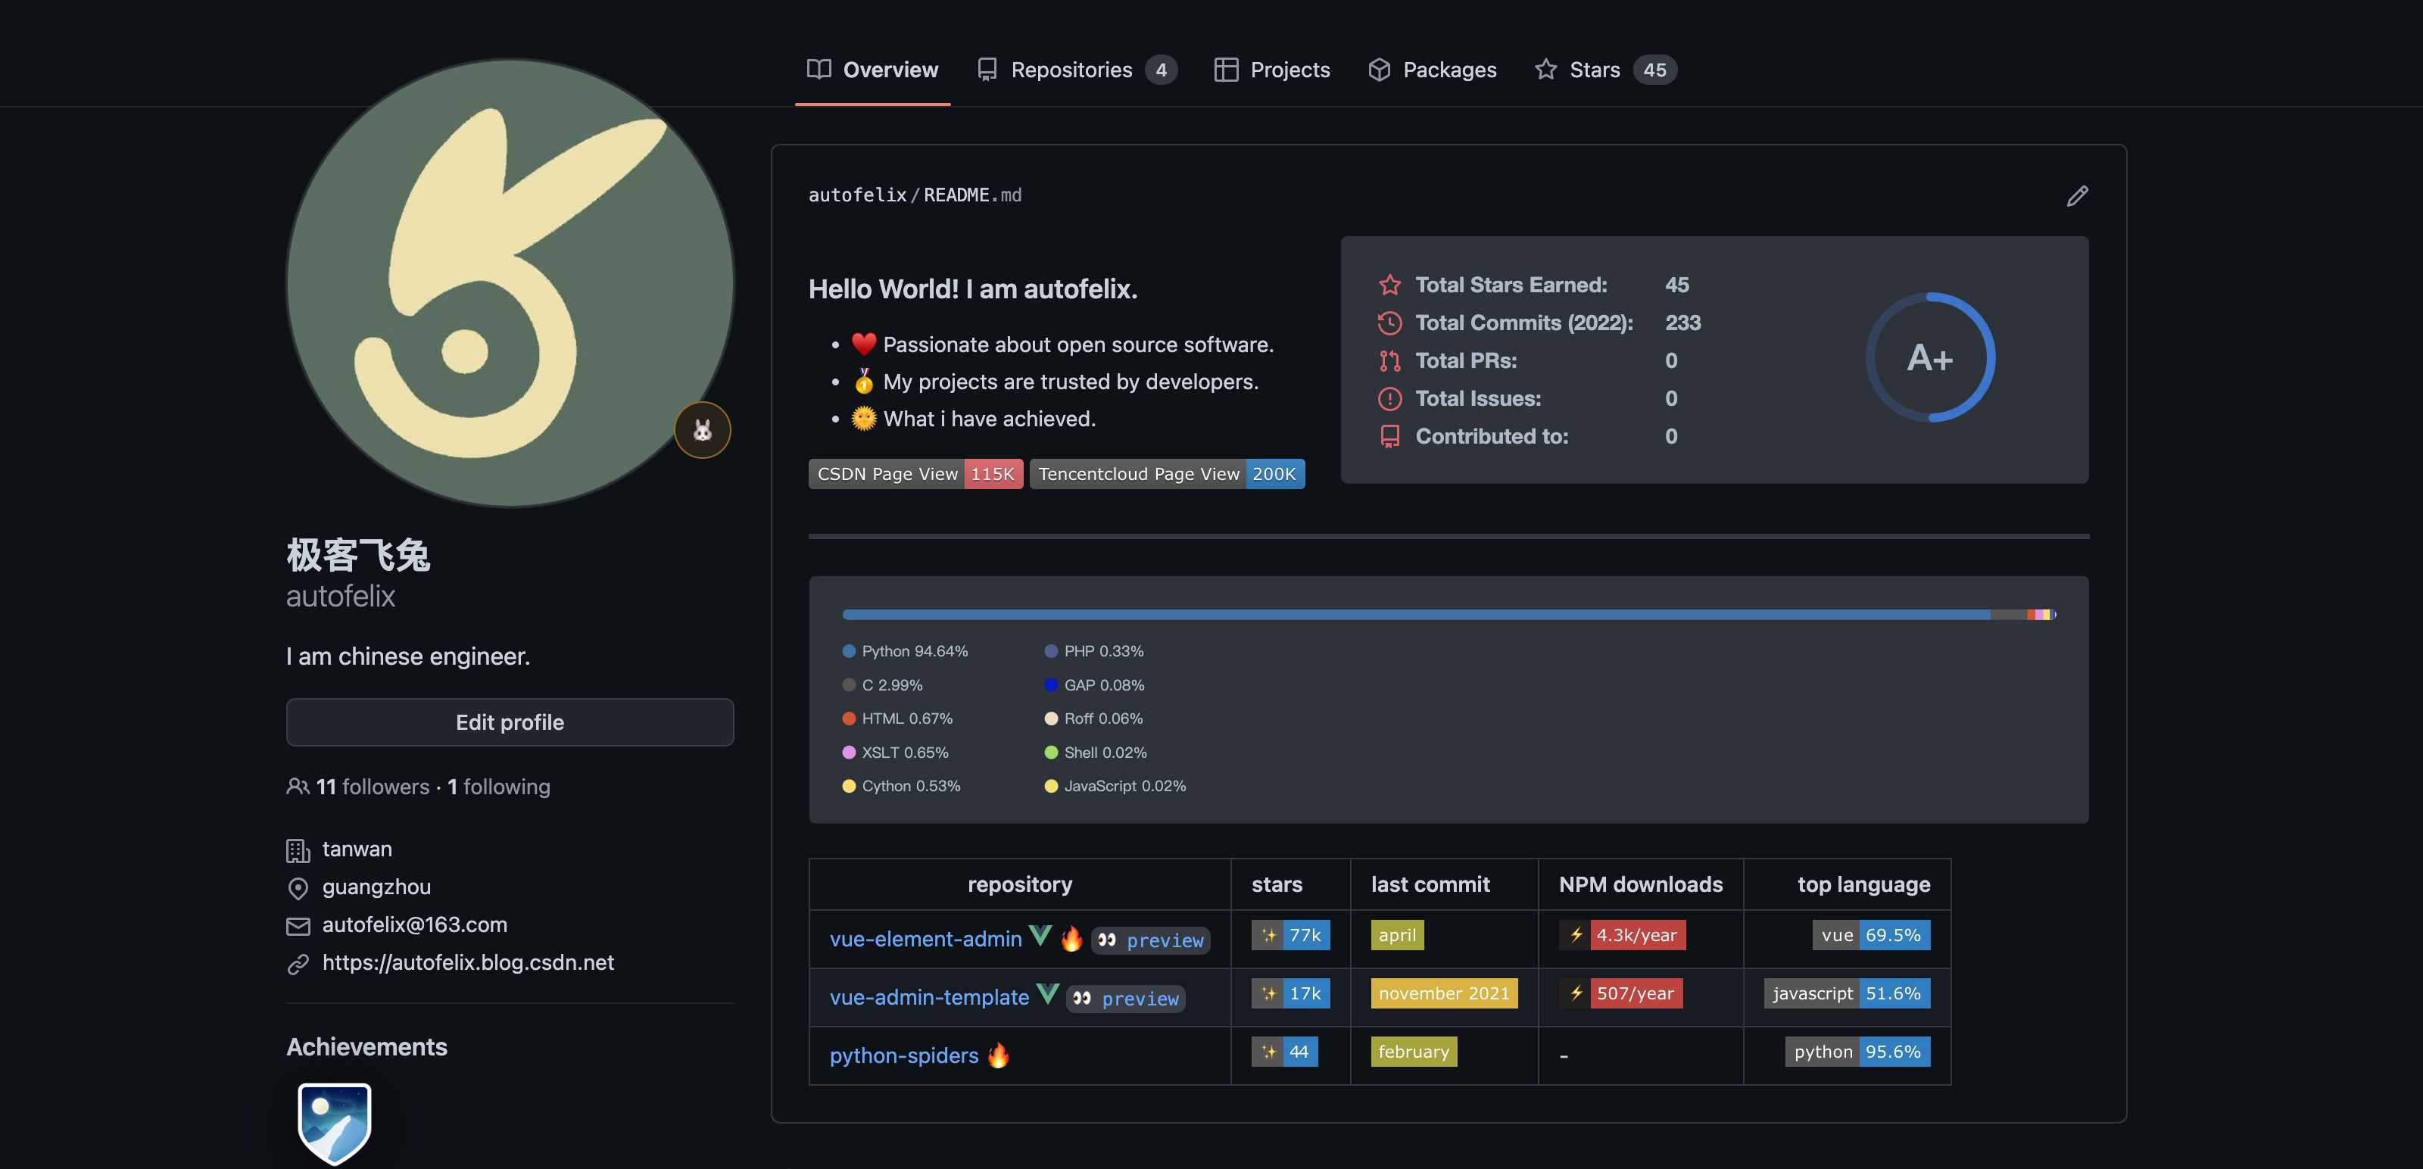Click the Vue logo beside vue-admin-template
2423x1169 pixels.
pos(1047,994)
